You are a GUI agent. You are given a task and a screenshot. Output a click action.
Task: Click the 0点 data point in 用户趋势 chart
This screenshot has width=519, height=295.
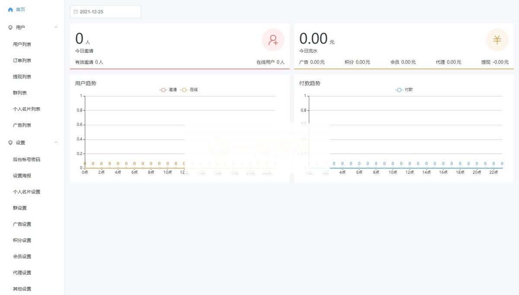[x=85, y=168]
